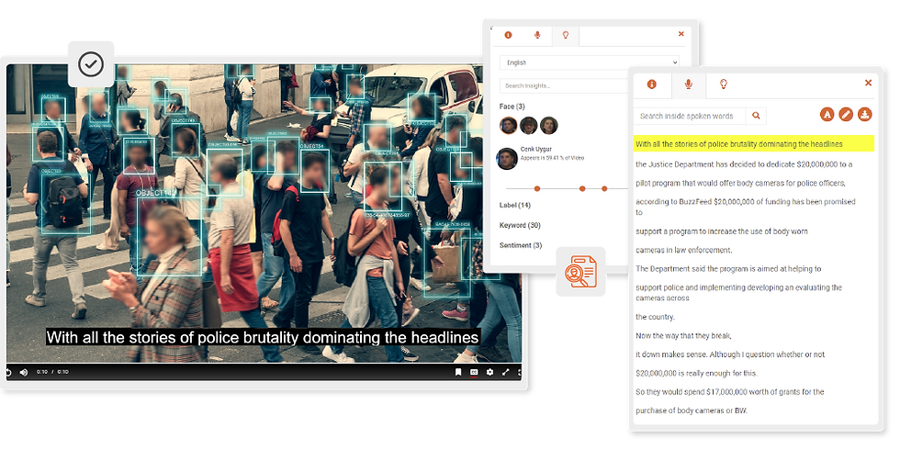Click the magnifier search button for spoken words
This screenshot has width=900, height=450.
tap(756, 116)
